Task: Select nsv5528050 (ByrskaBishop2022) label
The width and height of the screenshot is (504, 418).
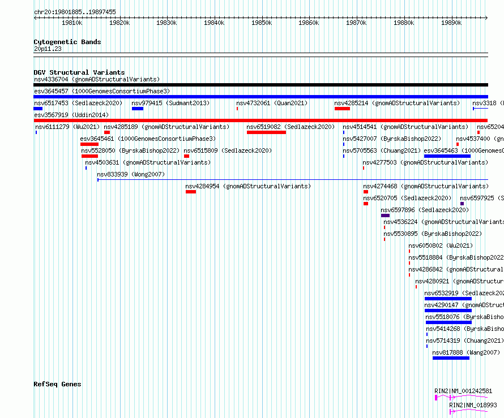Action: 130,150
